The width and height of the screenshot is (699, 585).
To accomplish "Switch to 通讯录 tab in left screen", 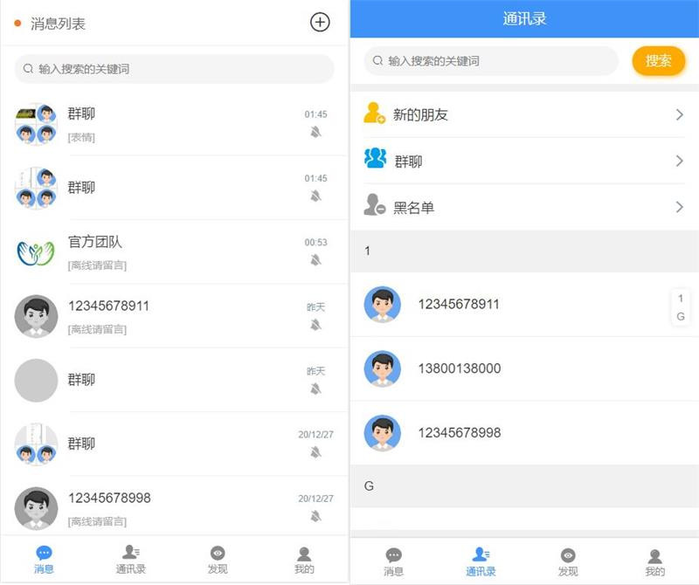I will (x=130, y=560).
